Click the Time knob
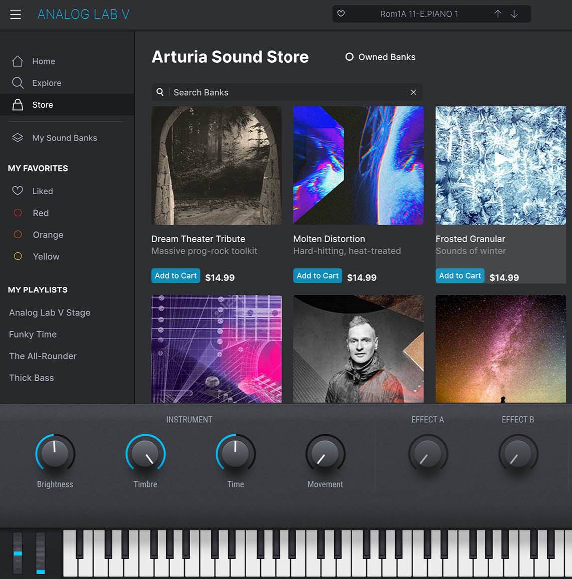Viewport: 572px width, 579px height. pyautogui.click(x=235, y=453)
